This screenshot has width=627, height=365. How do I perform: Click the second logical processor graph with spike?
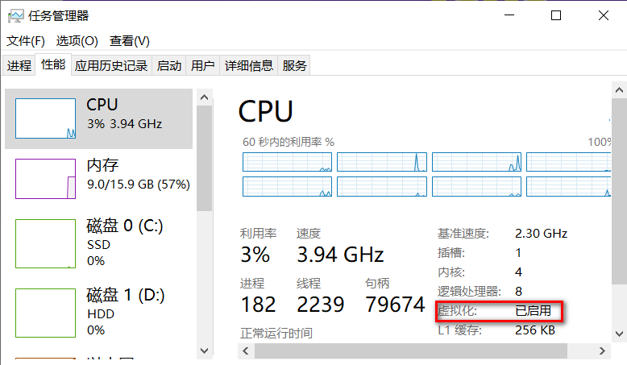[382, 162]
